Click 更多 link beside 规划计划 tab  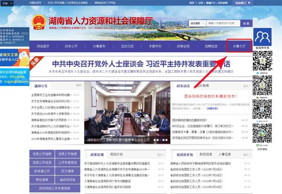pyautogui.click(x=161, y=155)
